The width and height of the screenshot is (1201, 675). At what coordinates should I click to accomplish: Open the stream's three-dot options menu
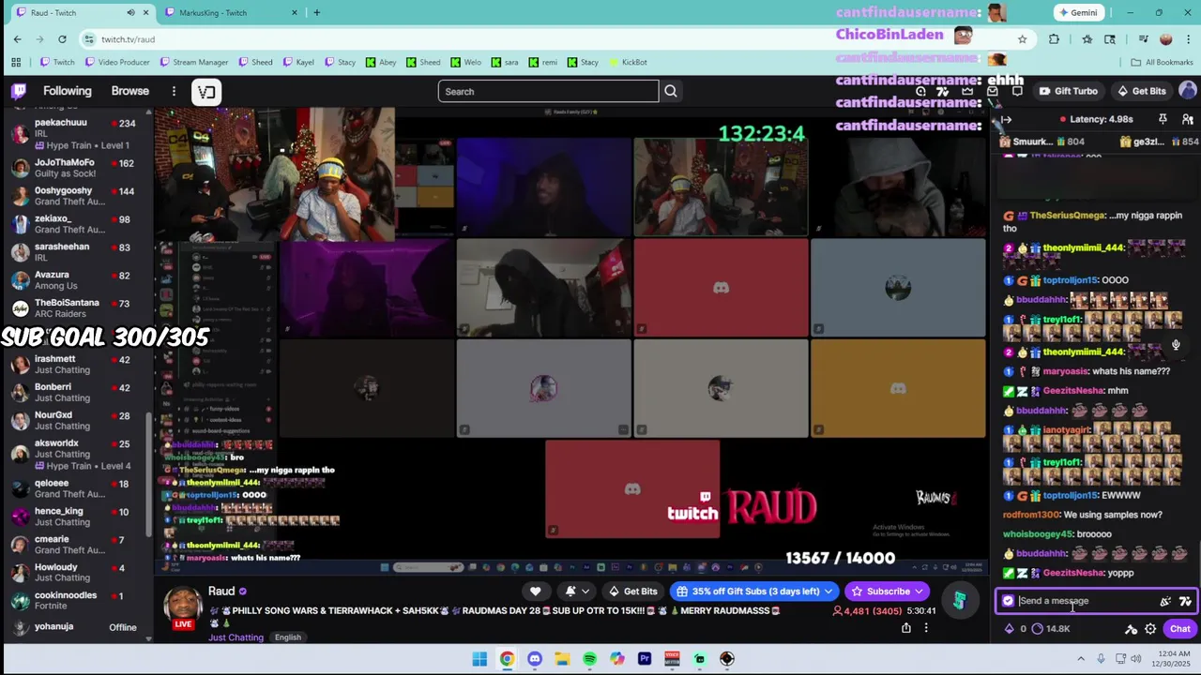click(926, 628)
